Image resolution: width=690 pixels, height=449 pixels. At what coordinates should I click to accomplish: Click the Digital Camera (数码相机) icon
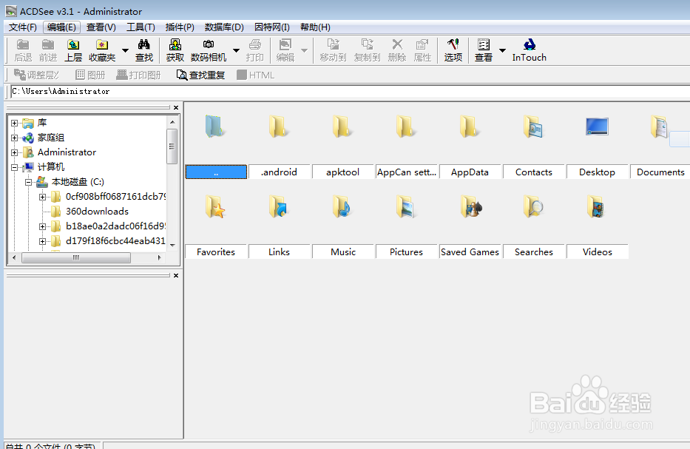(209, 50)
